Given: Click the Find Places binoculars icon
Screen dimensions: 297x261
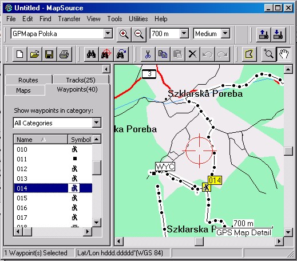Looking at the screenshot, I should pos(92,54).
